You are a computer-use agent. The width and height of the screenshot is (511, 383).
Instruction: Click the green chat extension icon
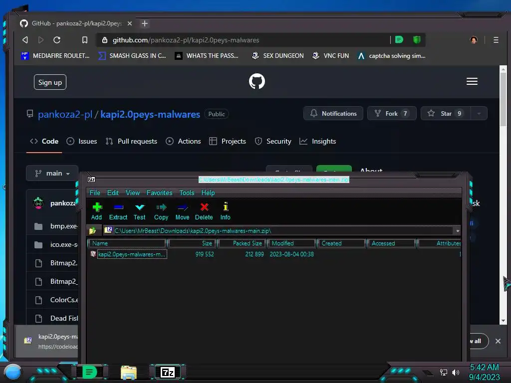tap(399, 40)
